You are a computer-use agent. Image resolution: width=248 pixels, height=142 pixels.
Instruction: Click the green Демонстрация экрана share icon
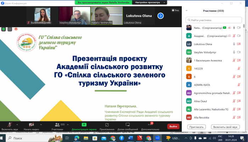click(x=84, y=125)
